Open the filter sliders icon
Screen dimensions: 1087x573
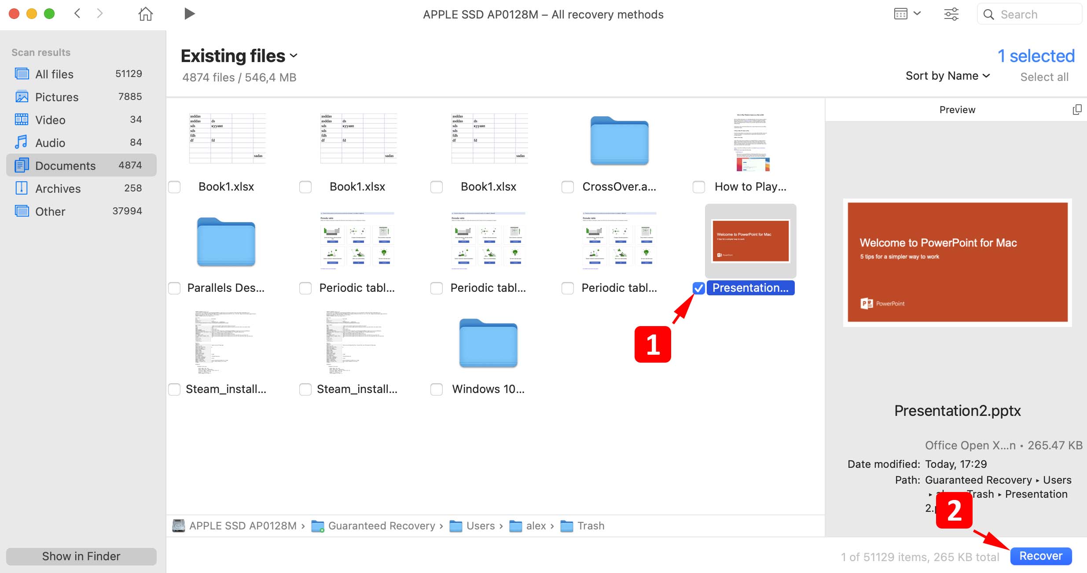(951, 14)
